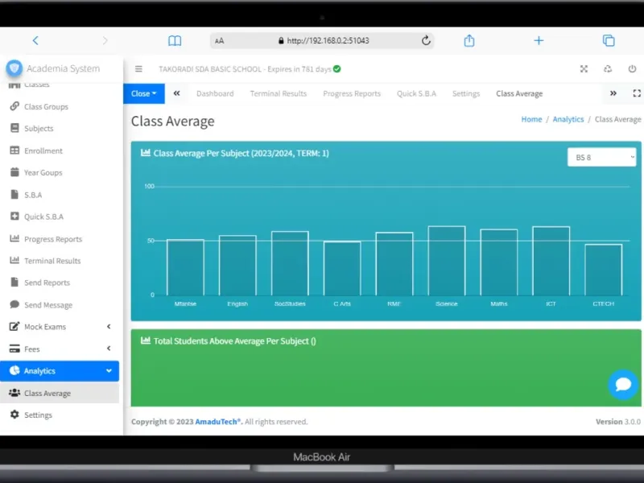644x483 pixels.
Task: Open Subjects in sidebar
Action: (x=60, y=129)
